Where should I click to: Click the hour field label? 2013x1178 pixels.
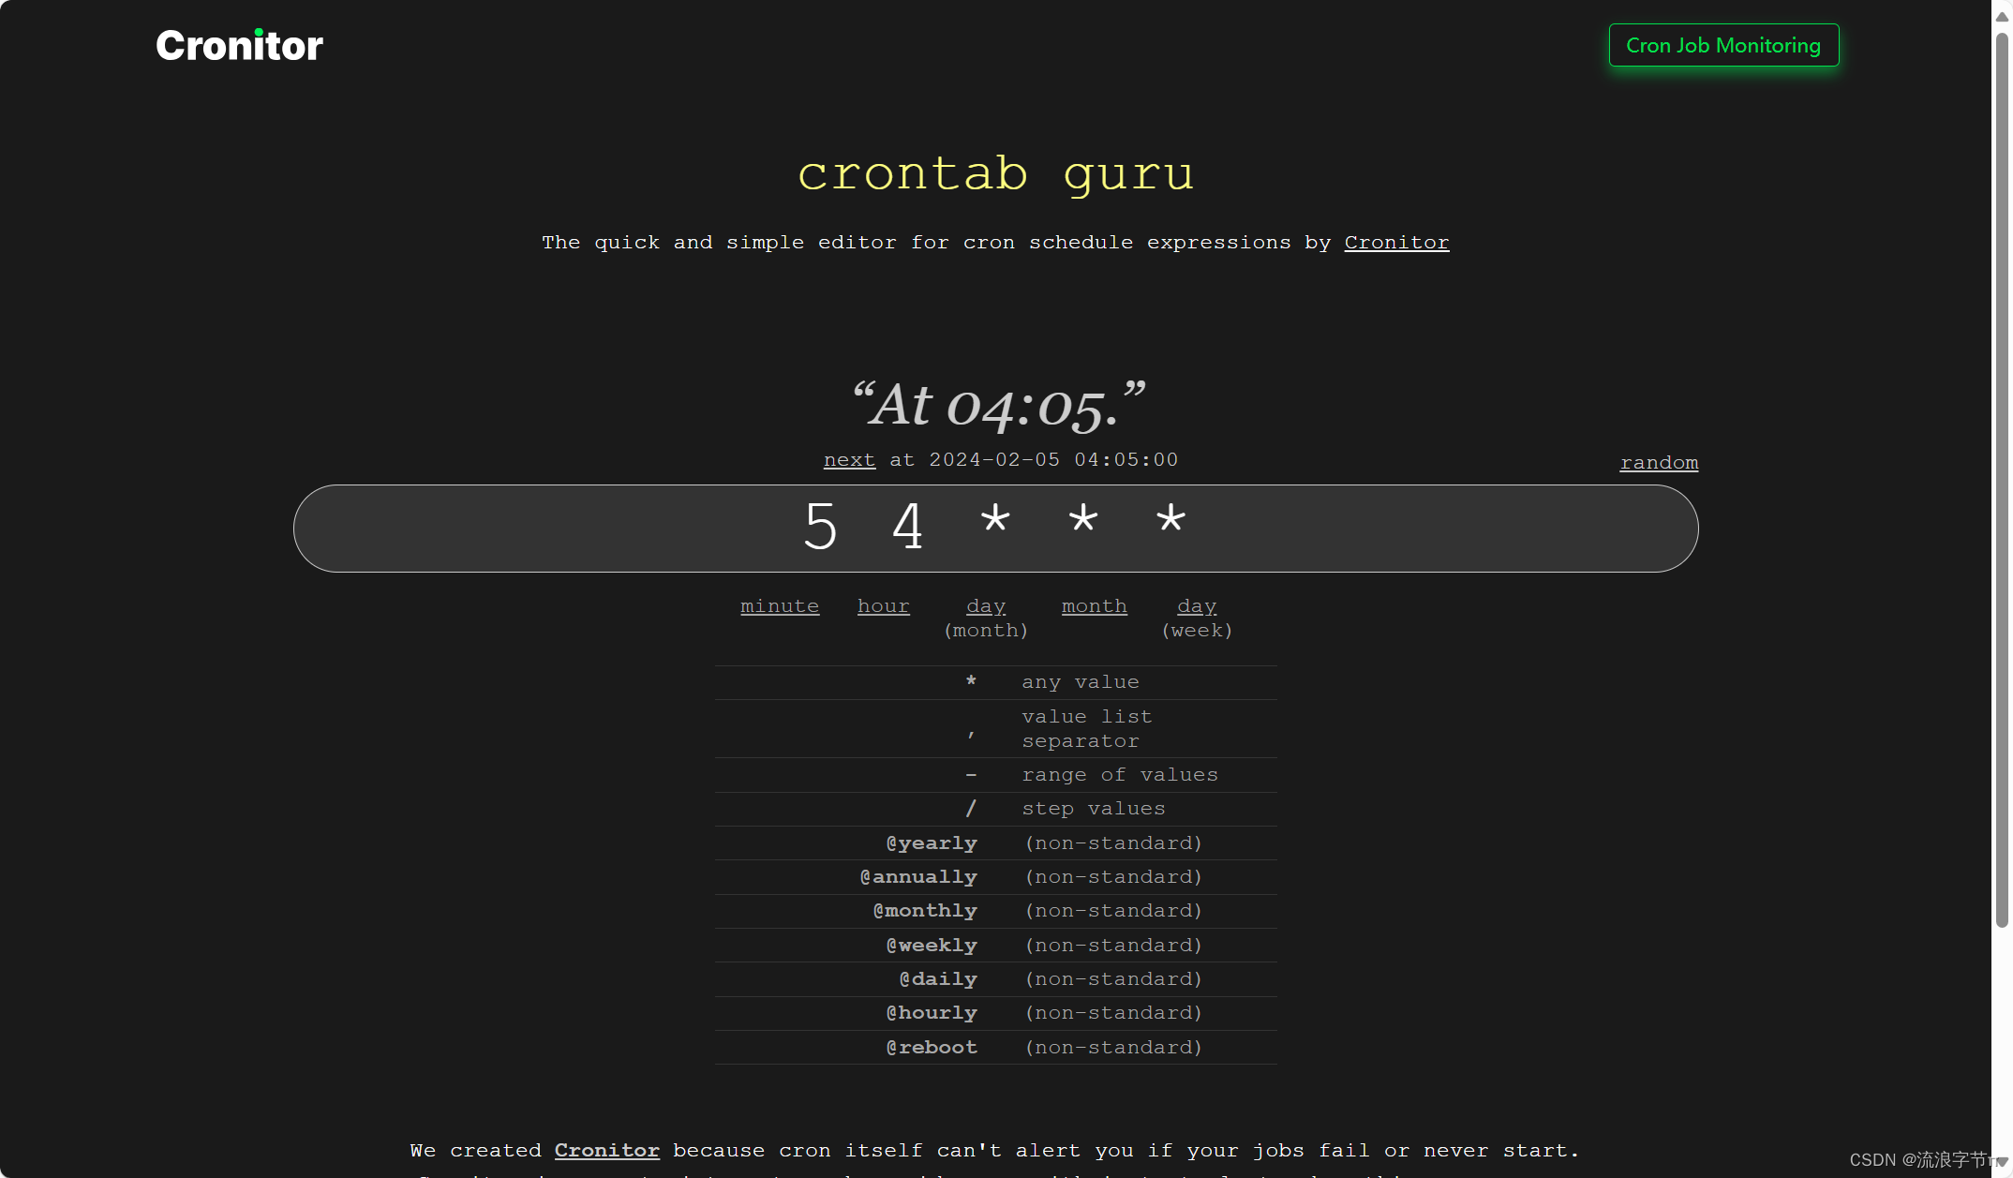885,605
